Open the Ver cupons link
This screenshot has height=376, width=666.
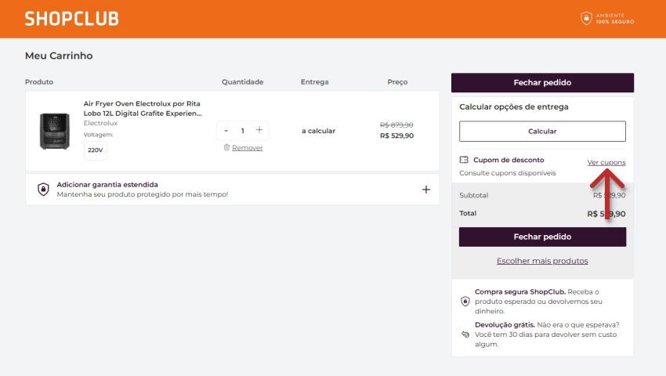click(606, 162)
